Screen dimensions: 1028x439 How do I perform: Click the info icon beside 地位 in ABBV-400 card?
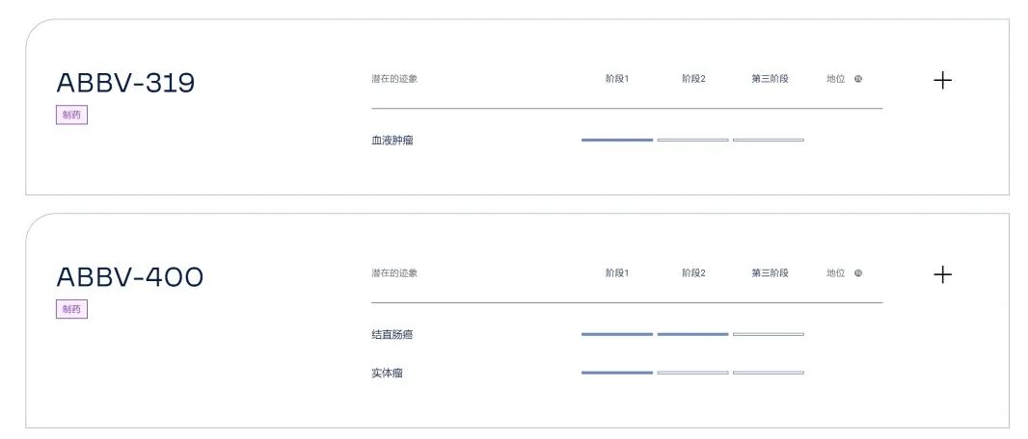(858, 273)
